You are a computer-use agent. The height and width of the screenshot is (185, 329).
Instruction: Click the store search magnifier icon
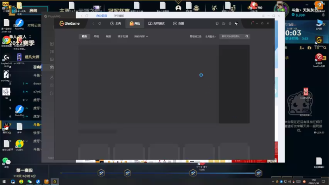coord(247,36)
